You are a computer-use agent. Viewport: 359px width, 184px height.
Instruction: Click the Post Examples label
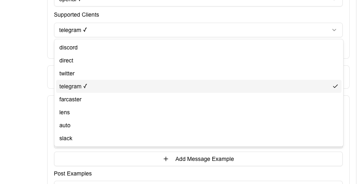coord(73,173)
